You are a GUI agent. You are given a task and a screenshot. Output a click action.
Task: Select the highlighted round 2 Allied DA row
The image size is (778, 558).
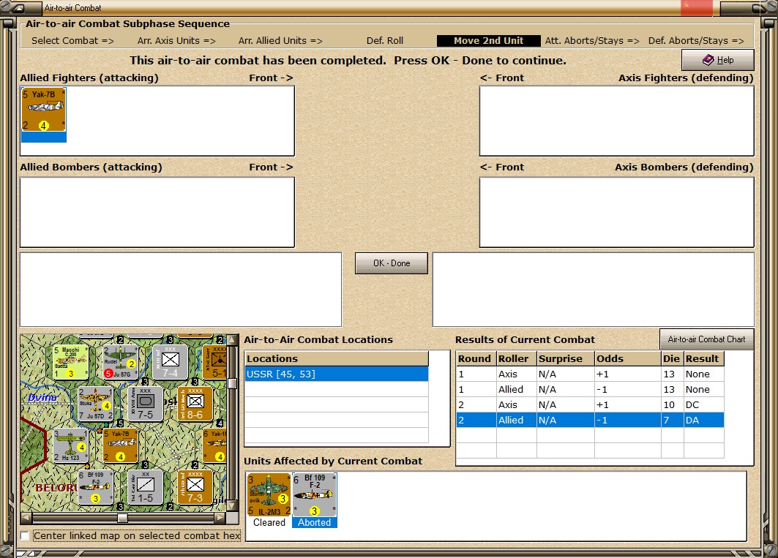[x=590, y=420]
